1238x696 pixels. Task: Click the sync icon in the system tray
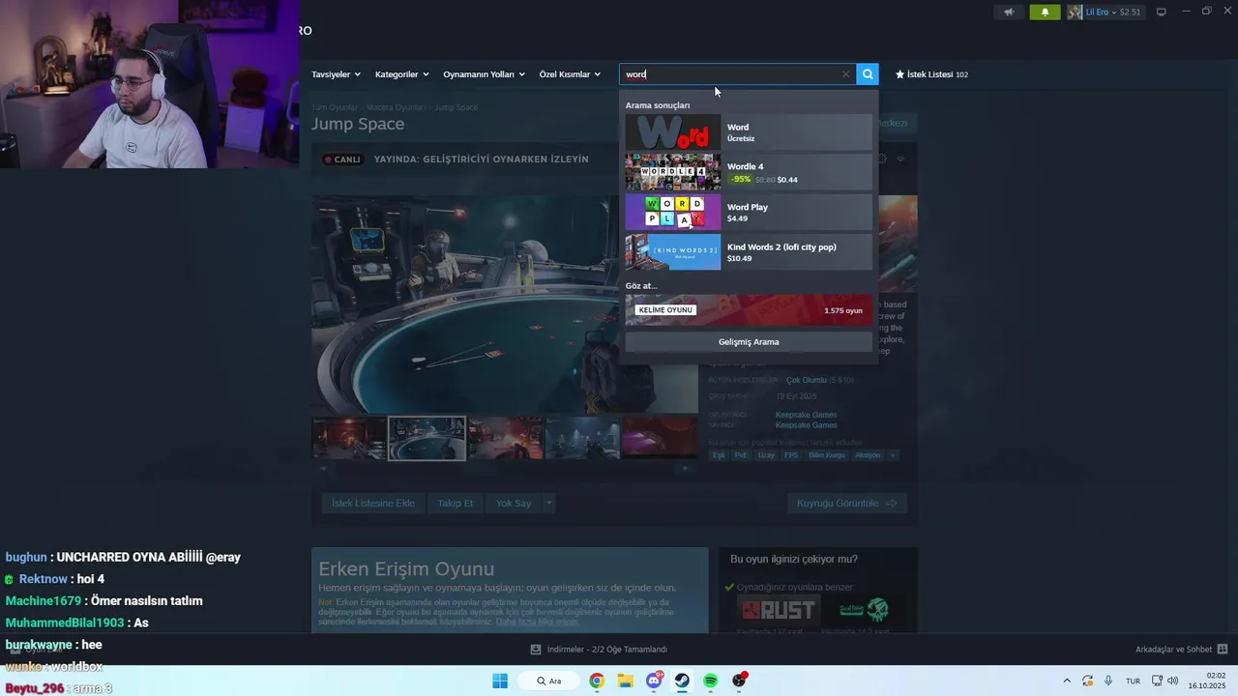pyautogui.click(x=1088, y=681)
